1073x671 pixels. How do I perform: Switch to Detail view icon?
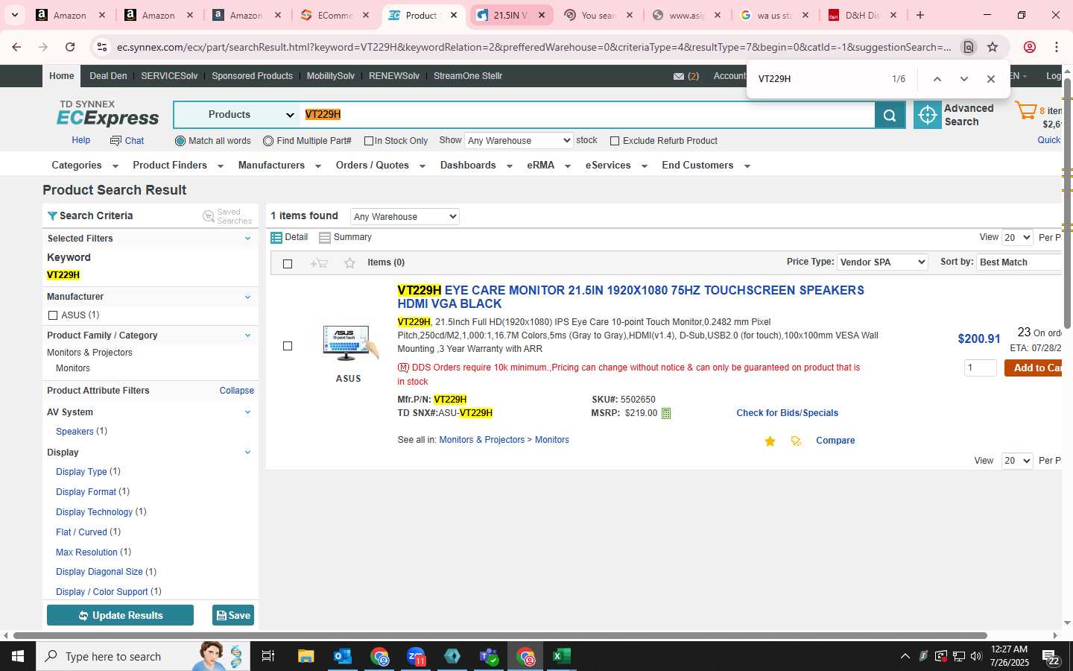pos(276,237)
